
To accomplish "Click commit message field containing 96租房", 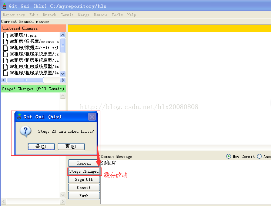I will click(x=186, y=182).
